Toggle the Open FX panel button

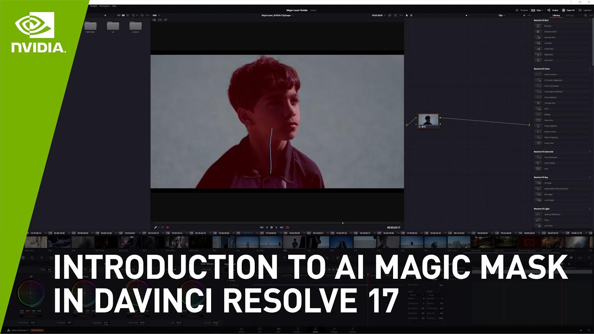click(568, 10)
